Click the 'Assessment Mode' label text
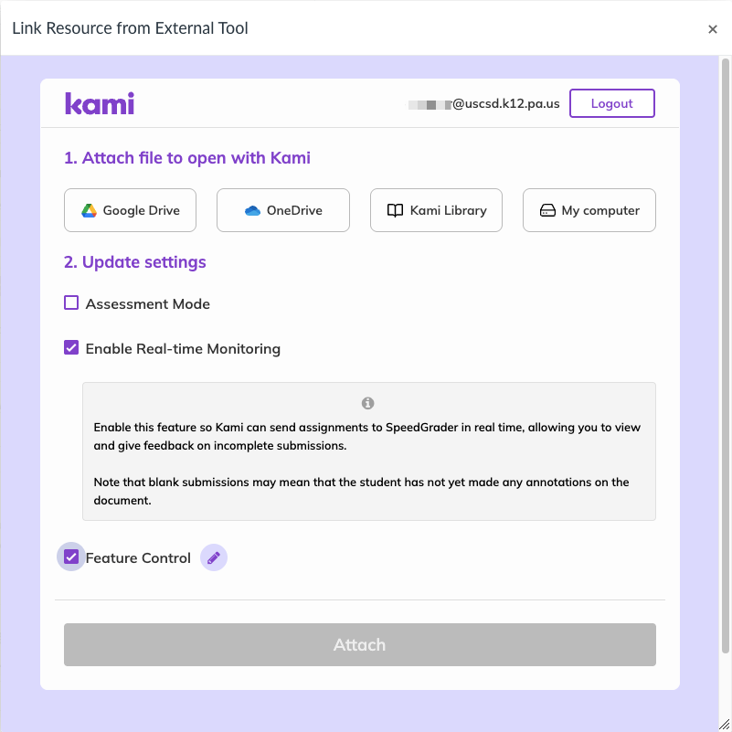The width and height of the screenshot is (732, 732). tap(148, 304)
